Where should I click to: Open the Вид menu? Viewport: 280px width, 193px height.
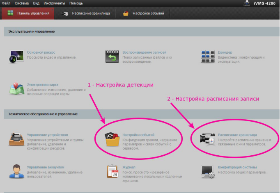click(37, 3)
